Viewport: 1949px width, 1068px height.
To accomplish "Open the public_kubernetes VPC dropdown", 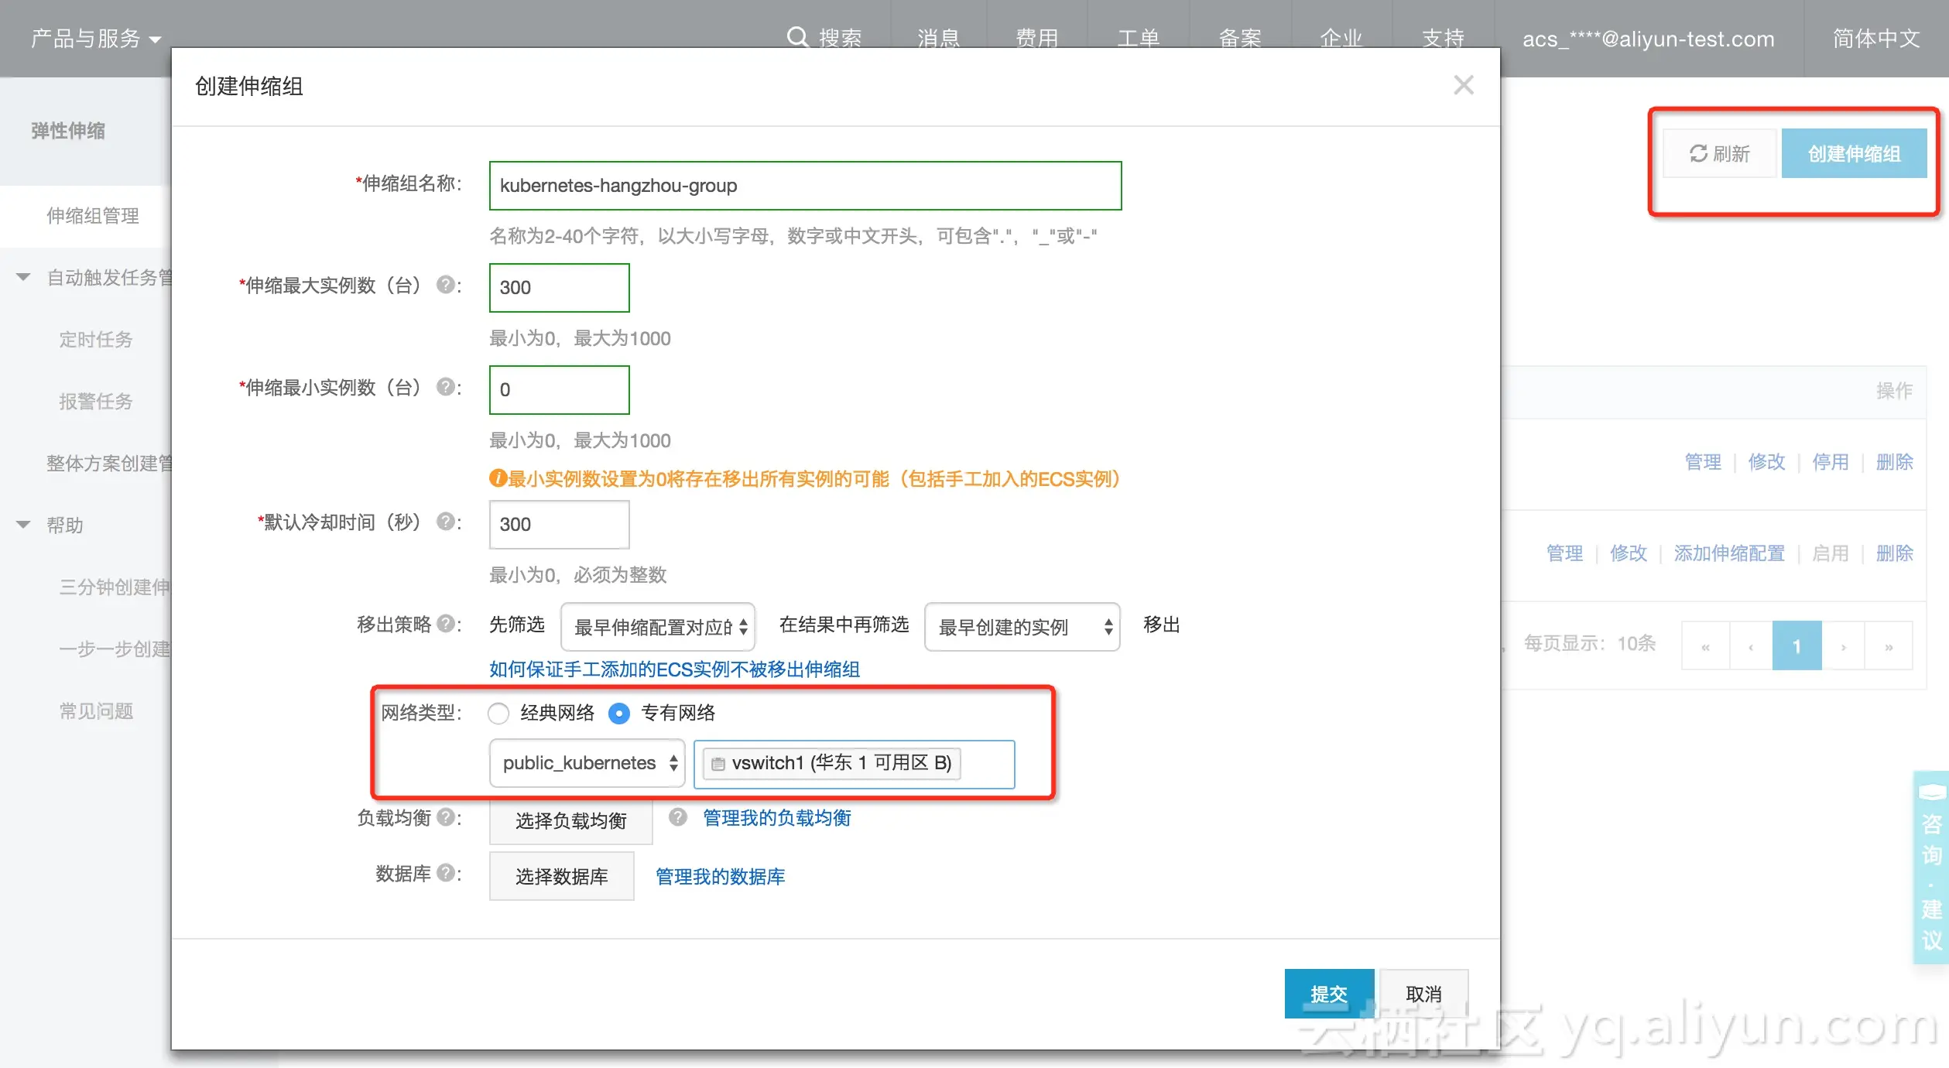I will tap(587, 763).
